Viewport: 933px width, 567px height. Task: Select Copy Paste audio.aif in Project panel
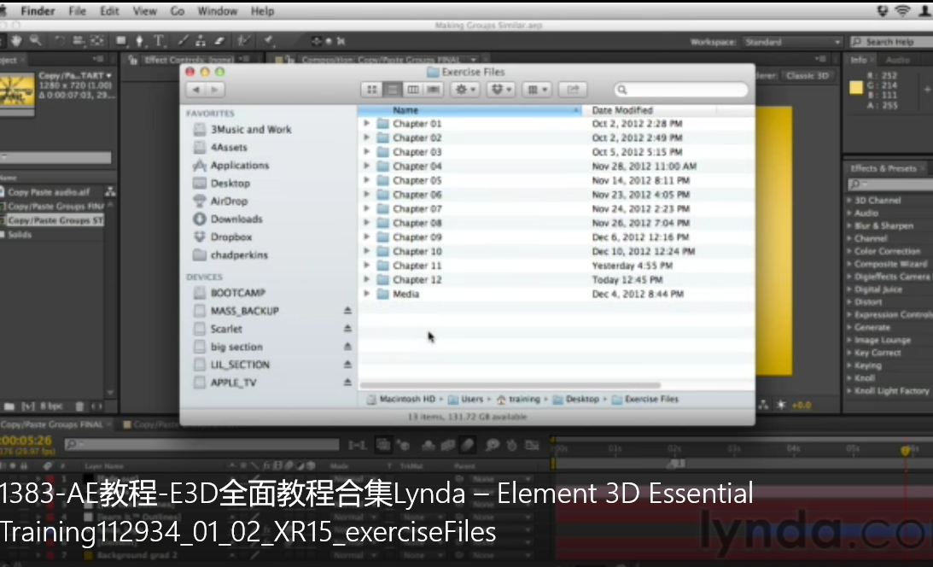click(49, 192)
